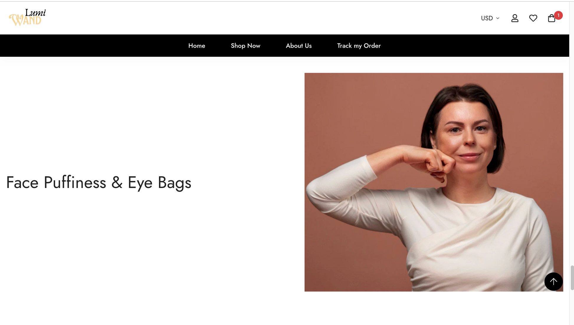The height and width of the screenshot is (325, 574).
Task: Expand the USD currency dropdown
Action: [490, 18]
